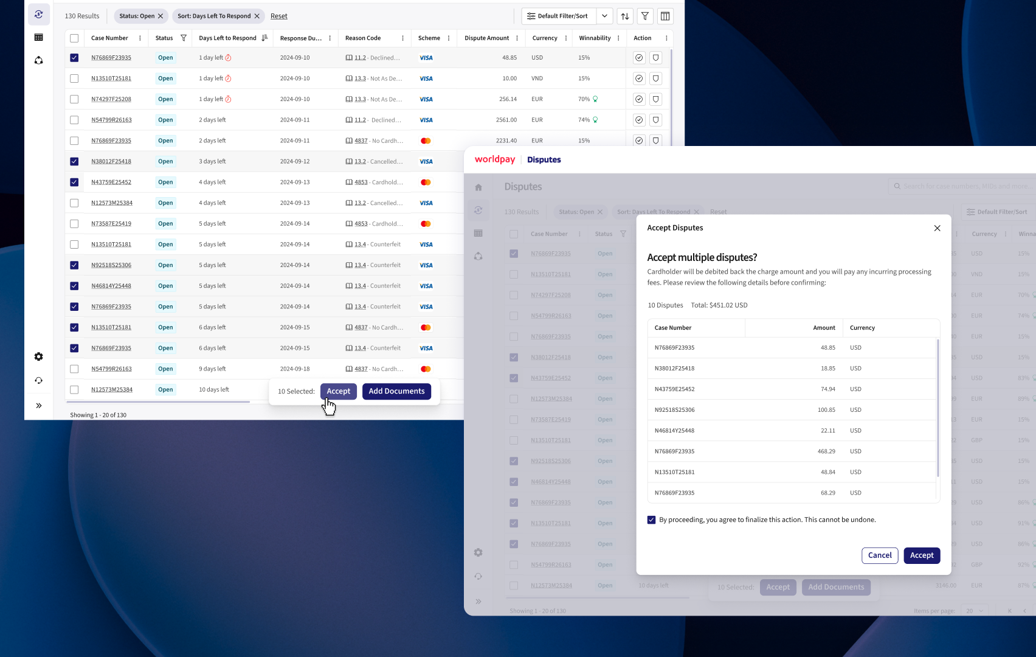Close the Accept Disputes dialog with X
Viewport: 1036px width, 657px height.
pos(937,228)
